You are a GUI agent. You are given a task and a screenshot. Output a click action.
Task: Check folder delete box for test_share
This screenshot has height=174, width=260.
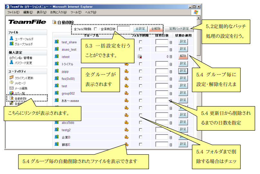(140, 42)
